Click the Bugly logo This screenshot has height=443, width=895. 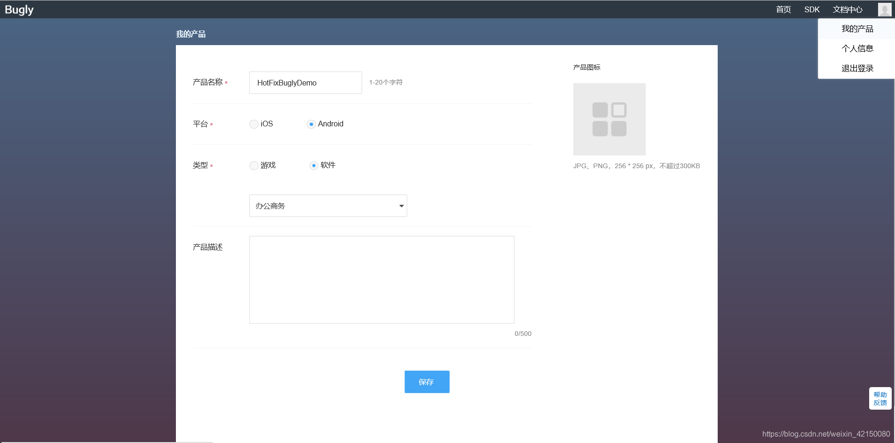click(x=19, y=10)
